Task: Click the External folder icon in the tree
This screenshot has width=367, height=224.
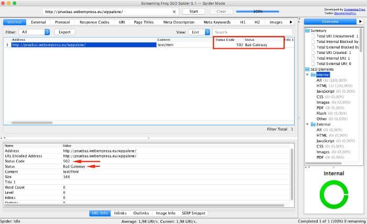Action: coord(313,124)
